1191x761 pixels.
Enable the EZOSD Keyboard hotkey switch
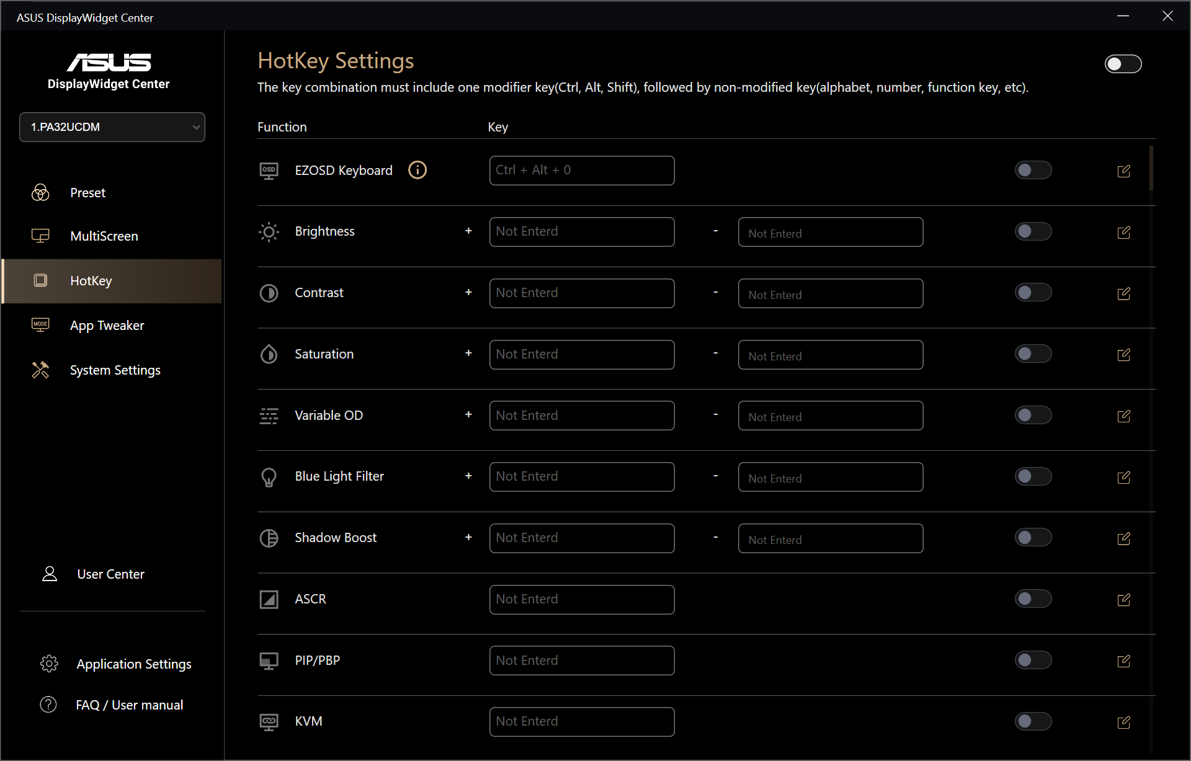pos(1033,170)
